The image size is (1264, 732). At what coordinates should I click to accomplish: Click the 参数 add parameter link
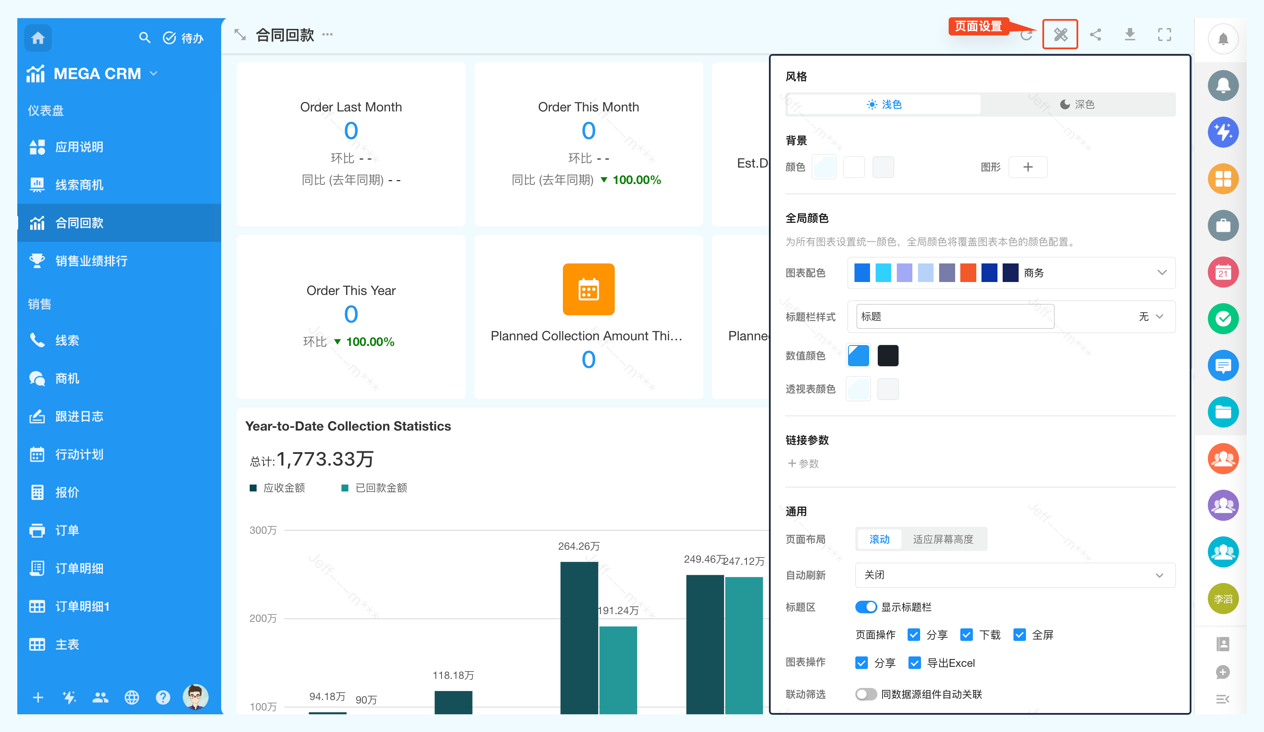click(x=803, y=463)
